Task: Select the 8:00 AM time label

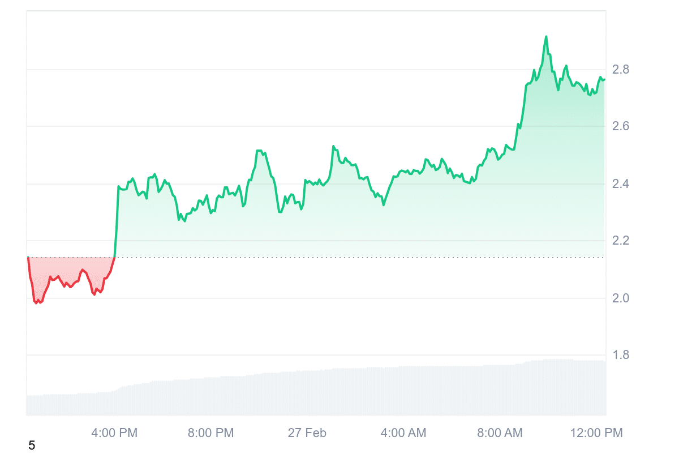Action: click(x=500, y=433)
